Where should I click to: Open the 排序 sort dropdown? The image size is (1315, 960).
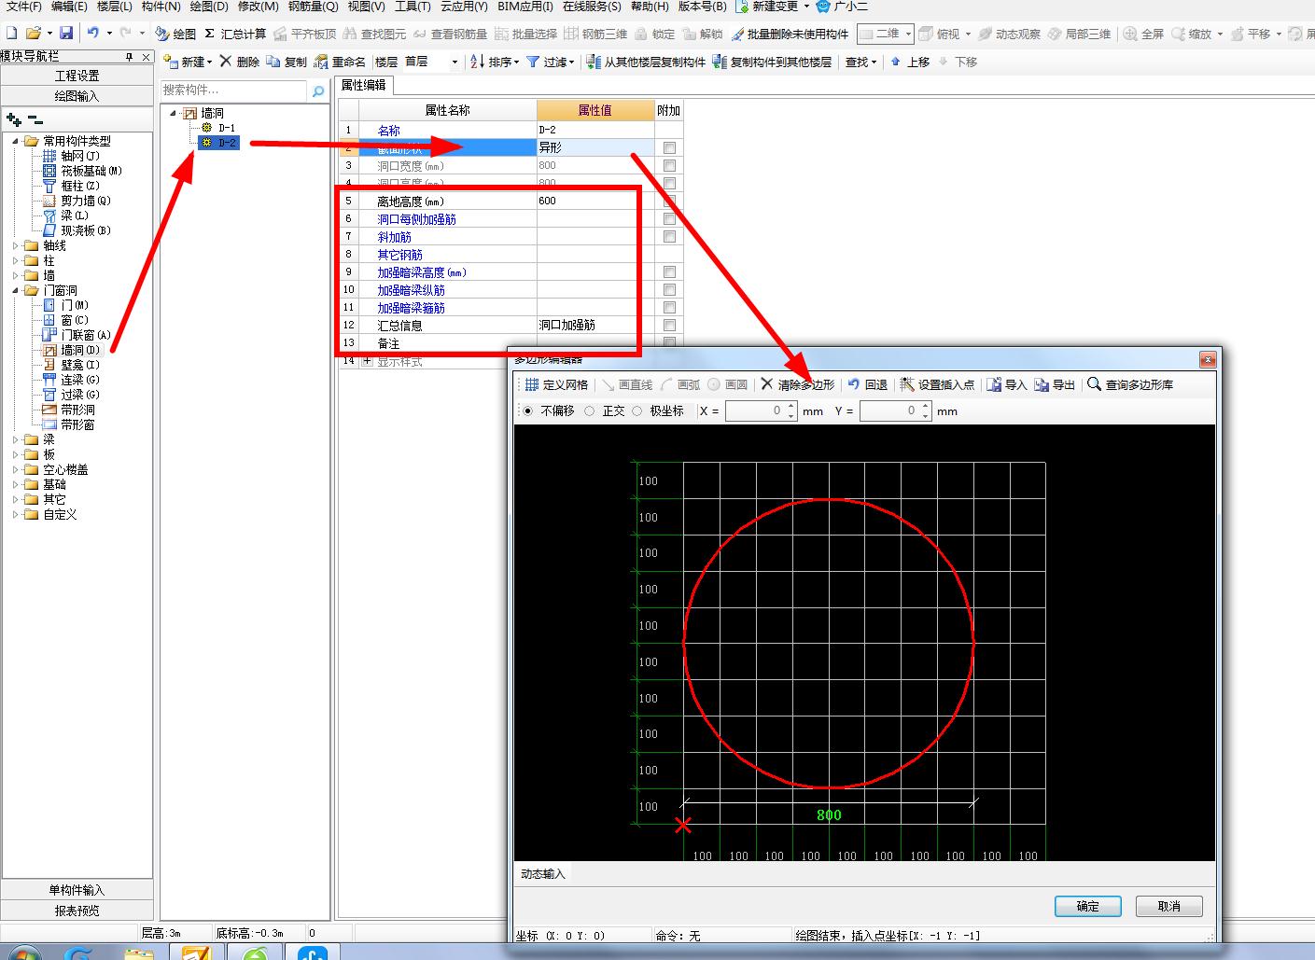495,62
